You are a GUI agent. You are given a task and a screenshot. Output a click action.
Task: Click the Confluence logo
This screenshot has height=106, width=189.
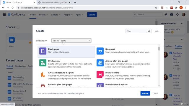17,14
